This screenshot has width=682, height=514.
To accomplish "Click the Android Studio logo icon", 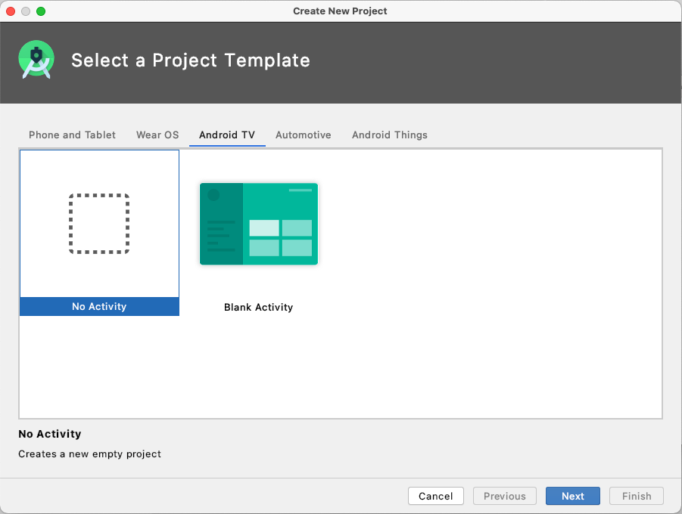I will click(x=36, y=60).
